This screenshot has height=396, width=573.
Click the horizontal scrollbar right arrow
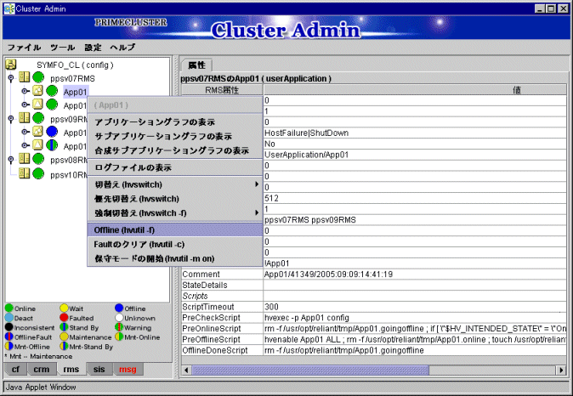click(x=561, y=370)
